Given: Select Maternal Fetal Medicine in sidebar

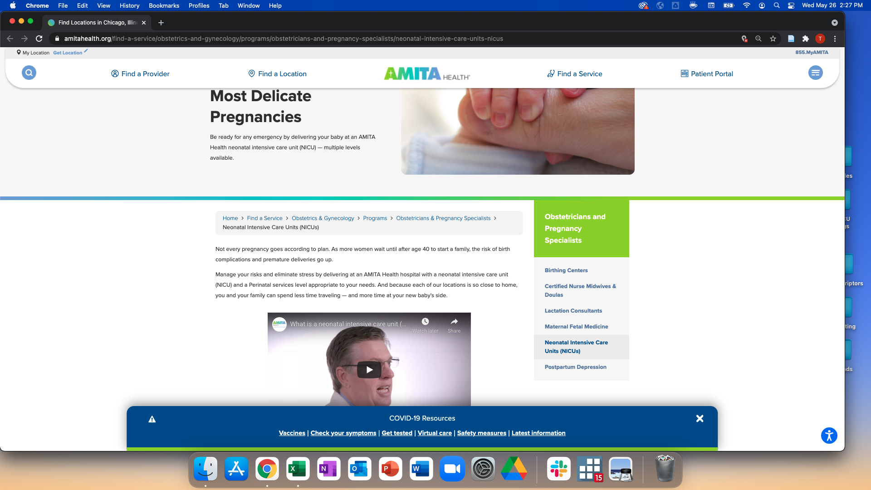Looking at the screenshot, I should pyautogui.click(x=576, y=327).
